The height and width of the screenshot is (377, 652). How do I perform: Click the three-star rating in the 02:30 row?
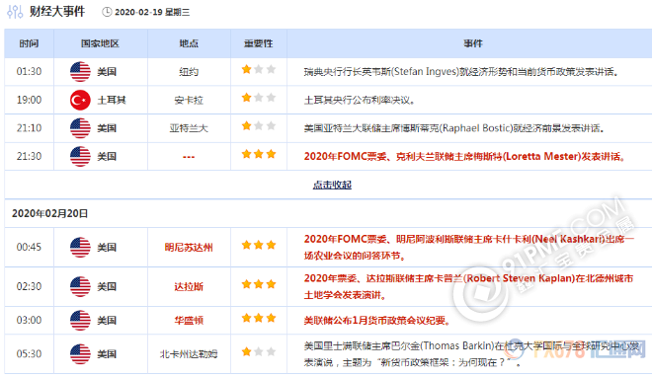[259, 284]
